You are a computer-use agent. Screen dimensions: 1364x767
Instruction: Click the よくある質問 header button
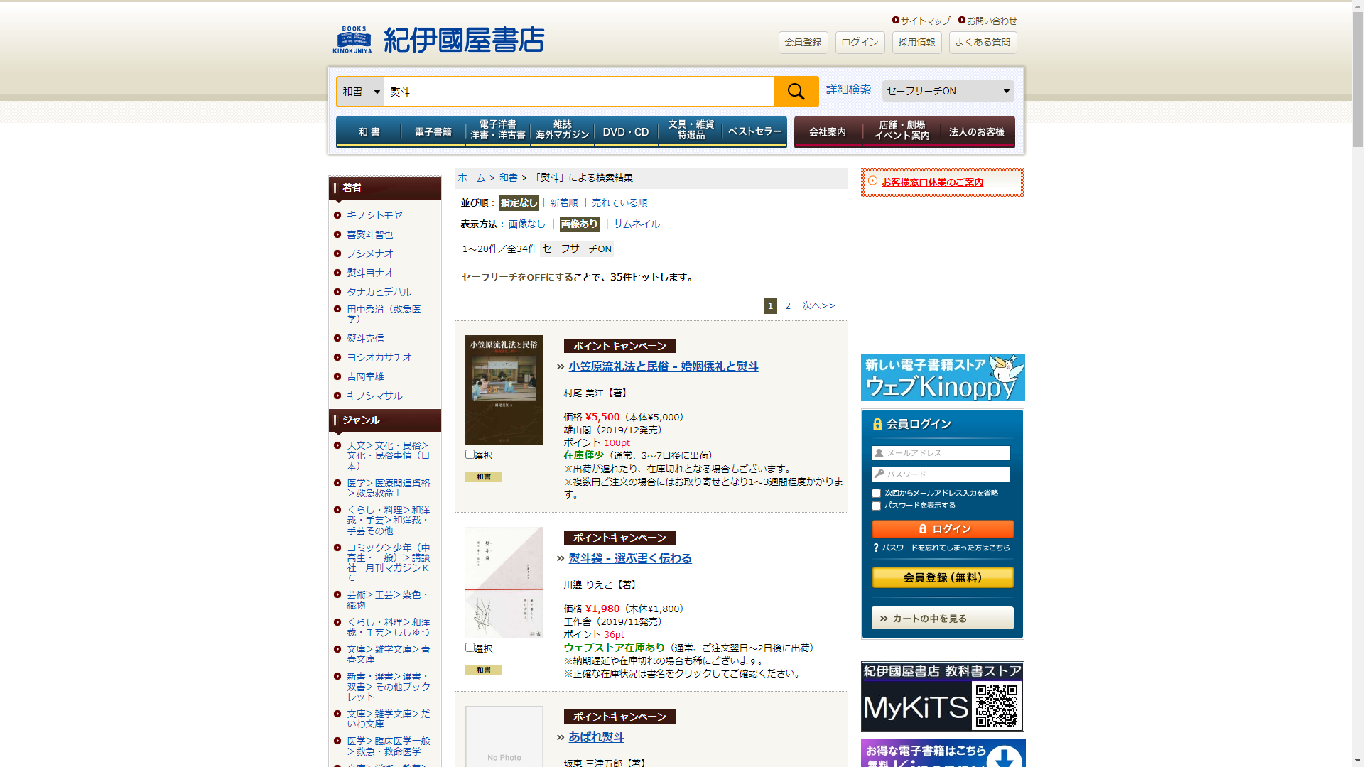(983, 43)
